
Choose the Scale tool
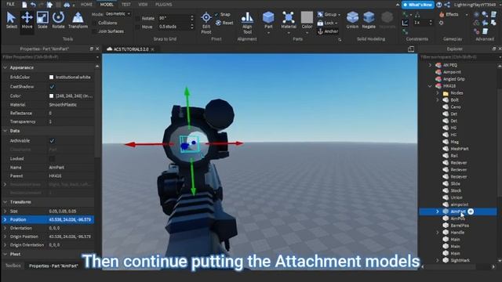point(42,20)
